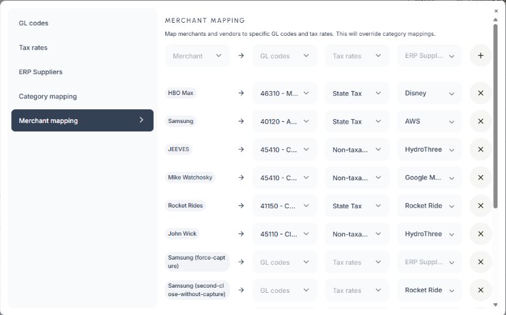Add new merchant mapping with plus icon
Image resolution: width=506 pixels, height=315 pixels.
point(481,56)
